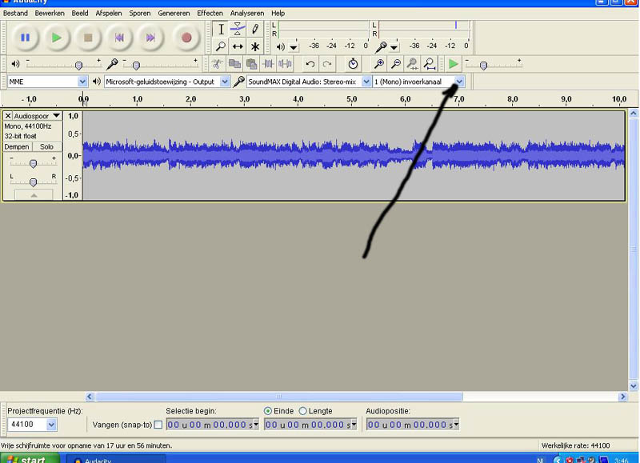Open the Selectie begin time format arrow
This screenshot has height=463, width=640.
click(256, 425)
